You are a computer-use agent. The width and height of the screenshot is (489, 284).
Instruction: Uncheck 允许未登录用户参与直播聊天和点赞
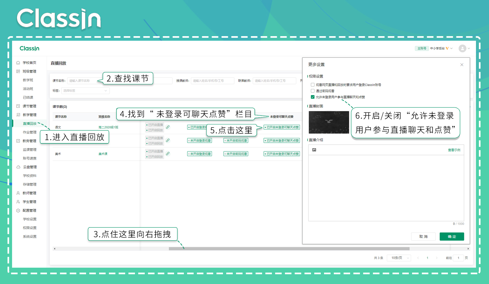point(313,97)
